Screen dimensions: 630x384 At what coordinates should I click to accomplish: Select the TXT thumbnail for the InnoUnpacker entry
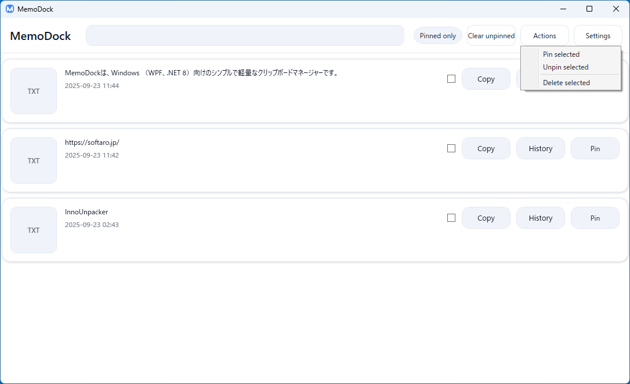pyautogui.click(x=34, y=230)
